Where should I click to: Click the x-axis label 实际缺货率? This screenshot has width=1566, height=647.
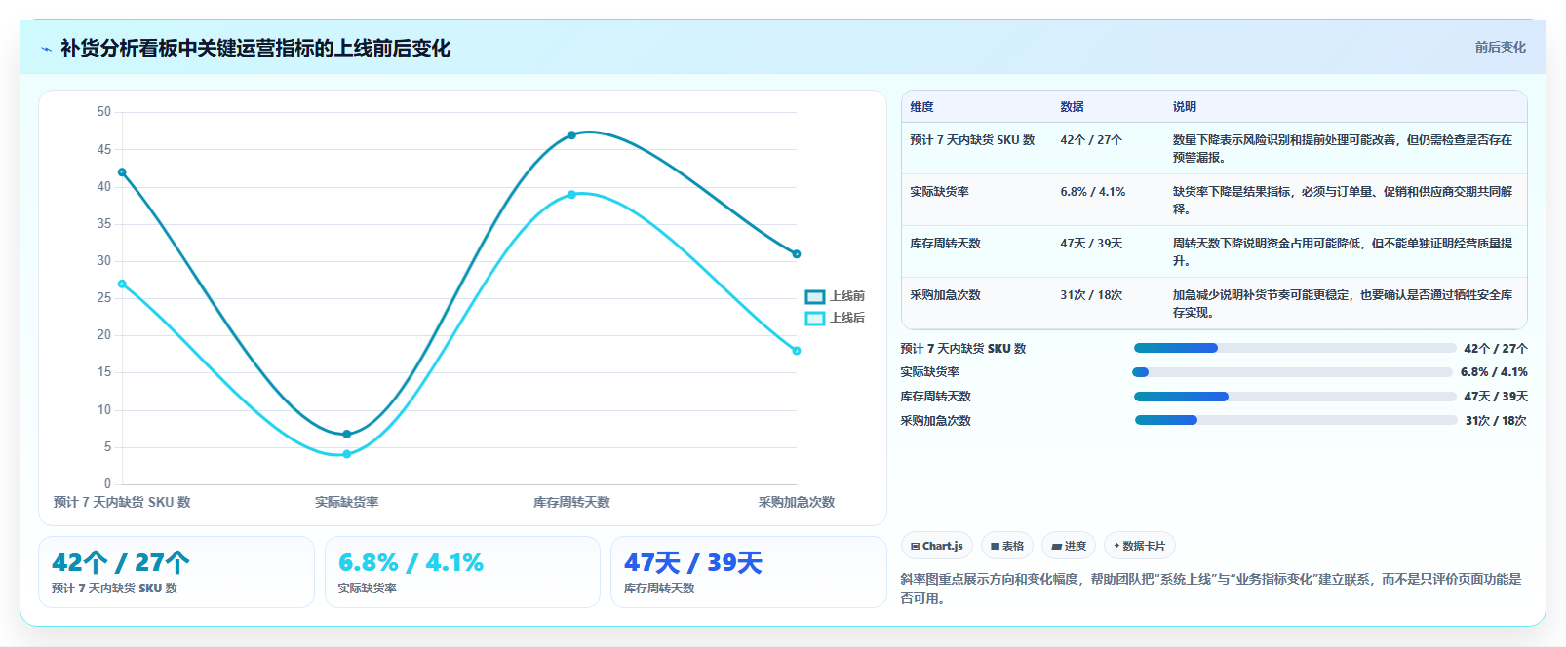(346, 503)
